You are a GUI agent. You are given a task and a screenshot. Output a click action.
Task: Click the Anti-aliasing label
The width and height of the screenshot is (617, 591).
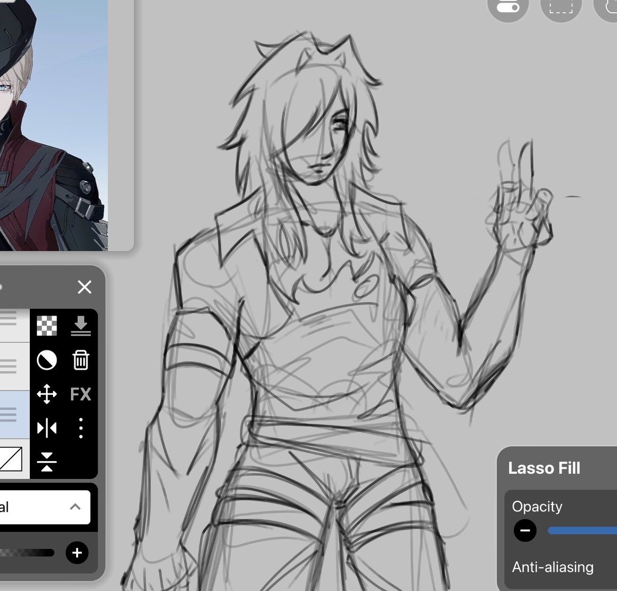553,567
